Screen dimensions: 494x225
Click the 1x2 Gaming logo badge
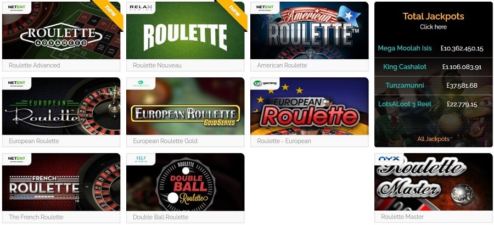pyautogui.click(x=265, y=83)
